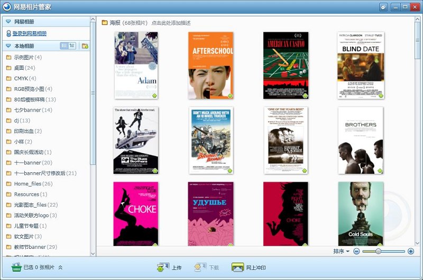Screen dimensions: 423x280
Task: Collapse the 本地相册 section arrow
Action: [8, 46]
